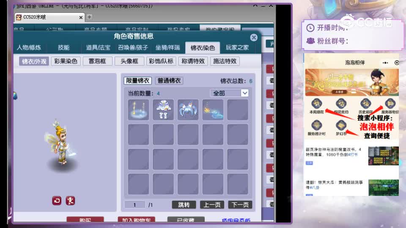Open the 玩家之家 tab
The height and width of the screenshot is (228, 406).
(237, 48)
